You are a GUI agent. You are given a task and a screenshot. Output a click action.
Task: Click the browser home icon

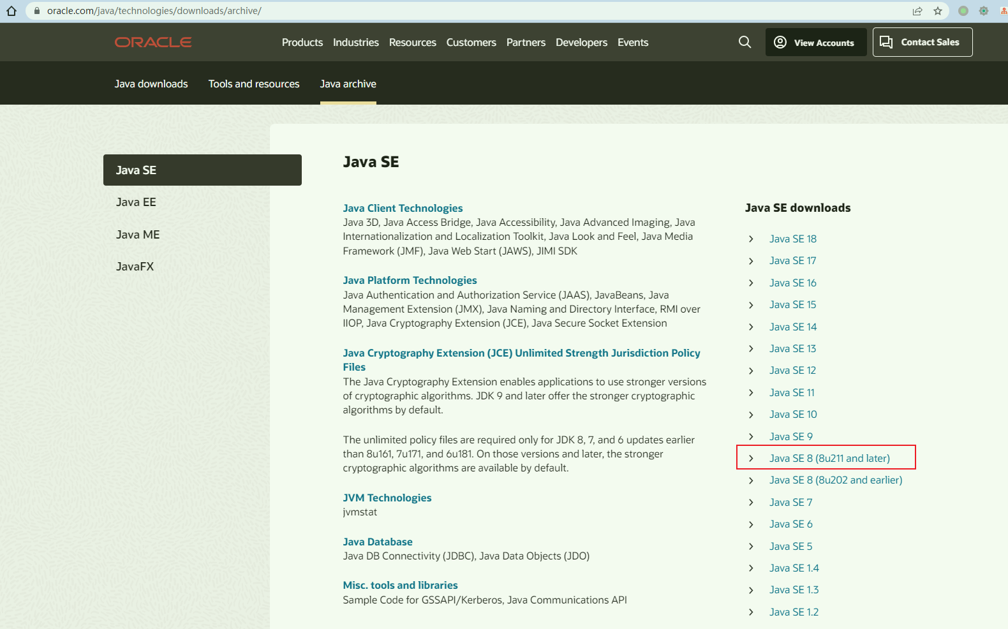(11, 11)
